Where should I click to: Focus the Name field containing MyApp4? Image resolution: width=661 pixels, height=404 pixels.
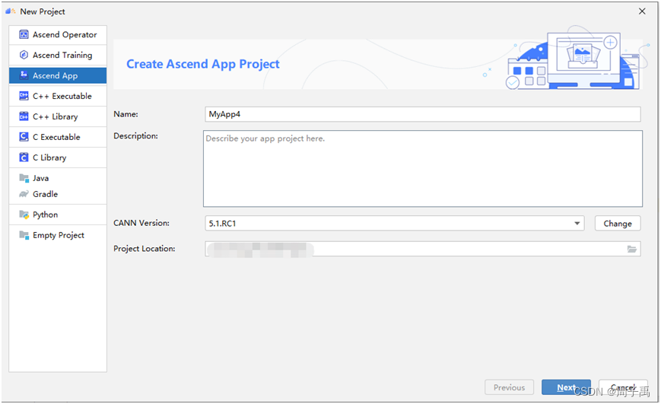click(422, 114)
